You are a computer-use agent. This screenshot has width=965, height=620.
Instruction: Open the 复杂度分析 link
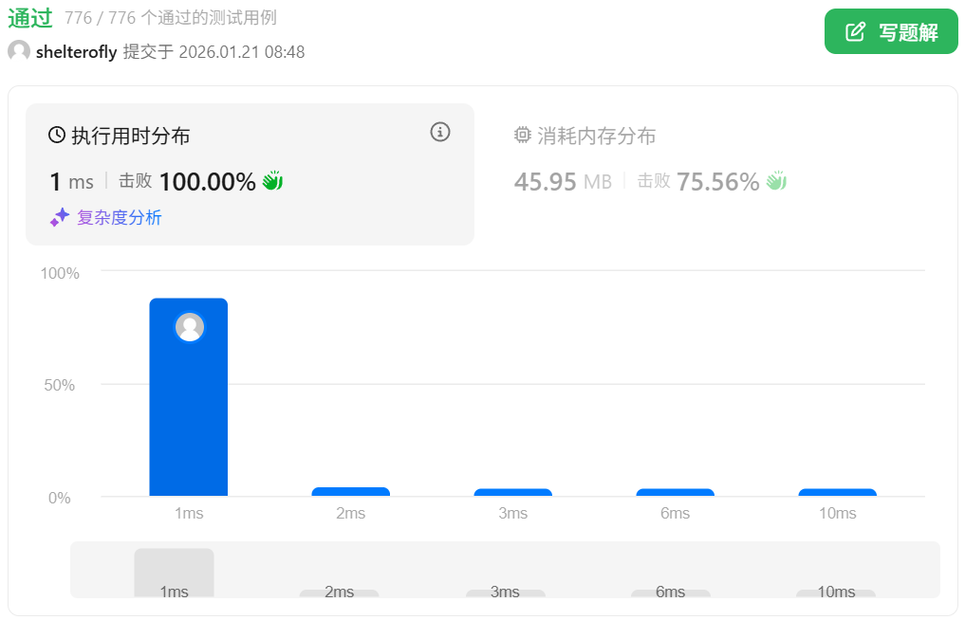120,217
